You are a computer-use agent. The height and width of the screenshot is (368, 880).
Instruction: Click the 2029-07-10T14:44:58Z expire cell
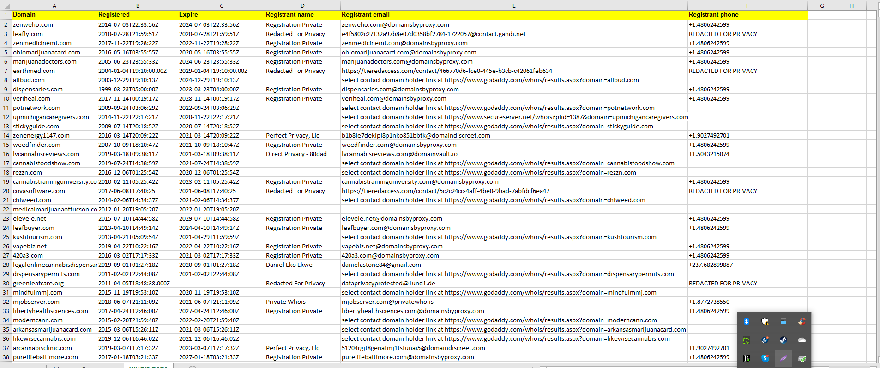221,218
